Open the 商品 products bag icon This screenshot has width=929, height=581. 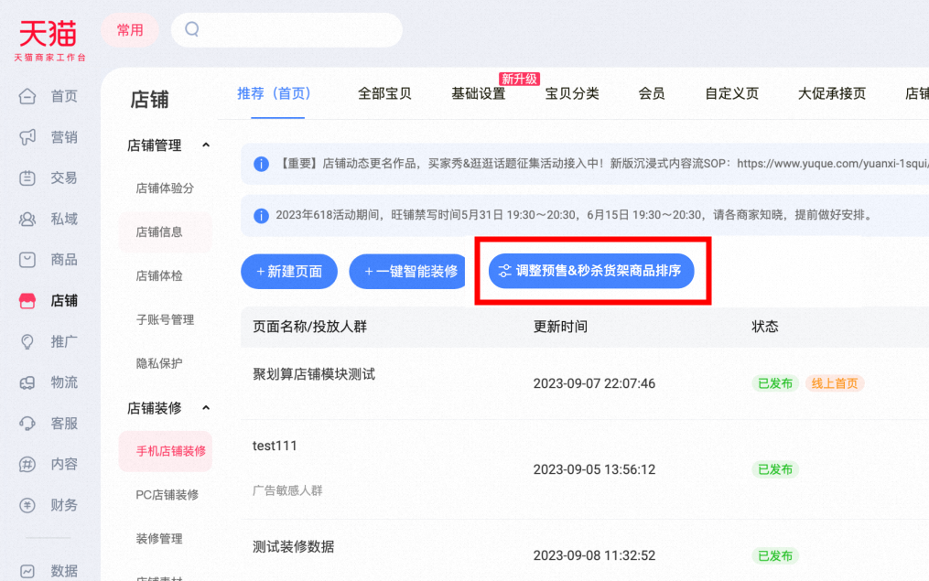[x=27, y=260]
